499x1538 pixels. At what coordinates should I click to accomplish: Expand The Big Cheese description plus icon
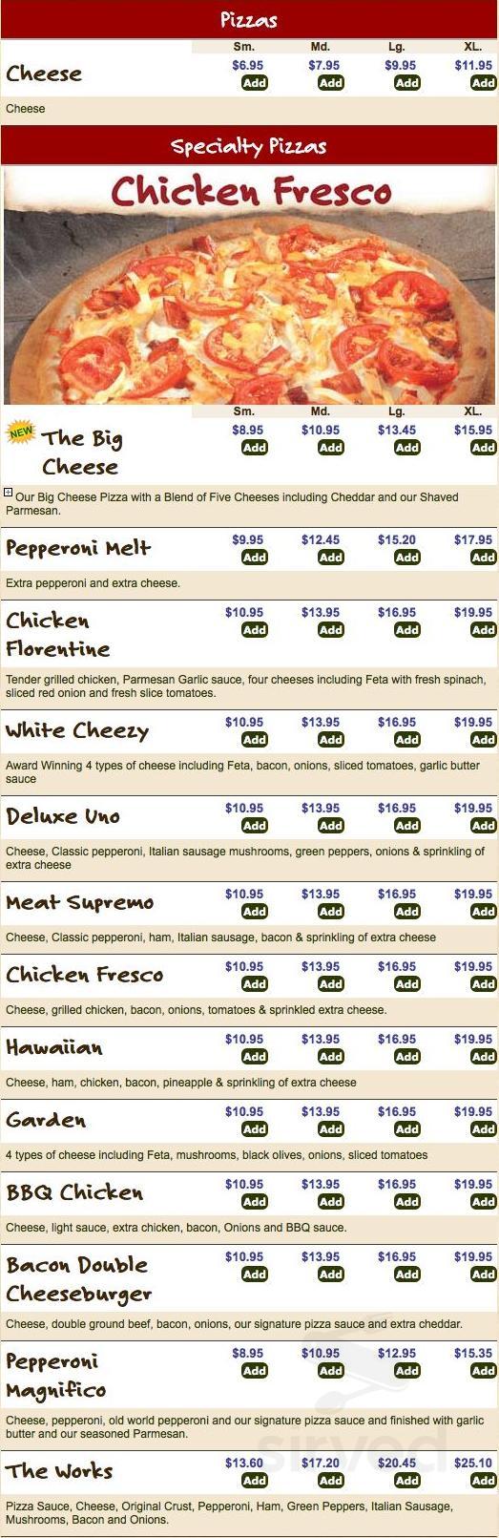(x=9, y=494)
